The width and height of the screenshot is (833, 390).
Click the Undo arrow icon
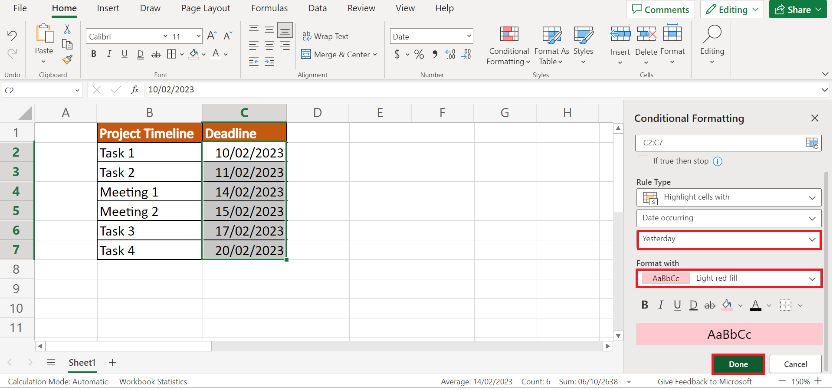point(12,35)
